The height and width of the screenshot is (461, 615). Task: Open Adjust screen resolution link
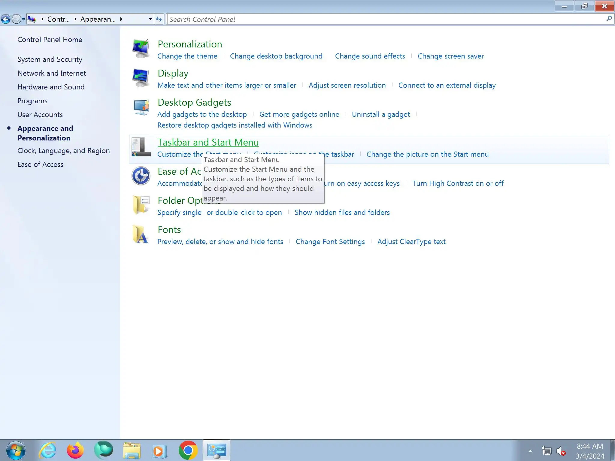pyautogui.click(x=347, y=85)
